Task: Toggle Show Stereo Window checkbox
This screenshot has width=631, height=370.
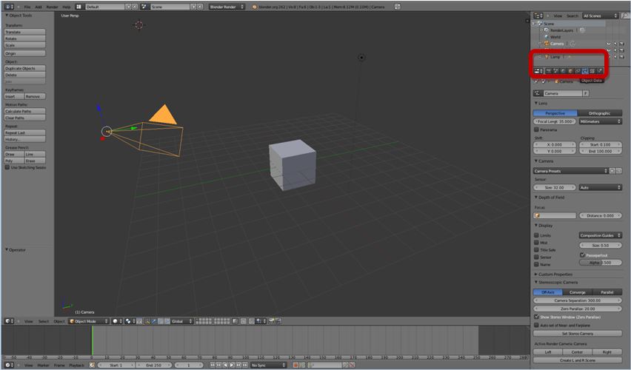Action: 536,317
